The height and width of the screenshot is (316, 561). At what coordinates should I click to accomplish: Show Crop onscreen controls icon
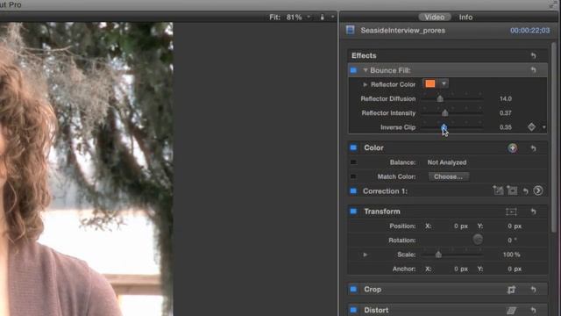[x=511, y=290]
